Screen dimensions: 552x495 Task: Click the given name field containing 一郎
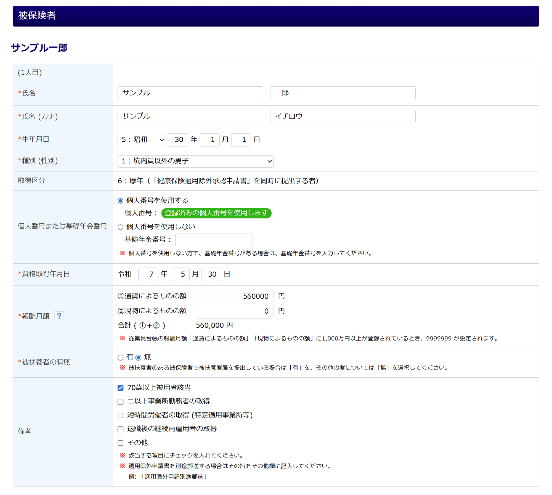(x=343, y=93)
